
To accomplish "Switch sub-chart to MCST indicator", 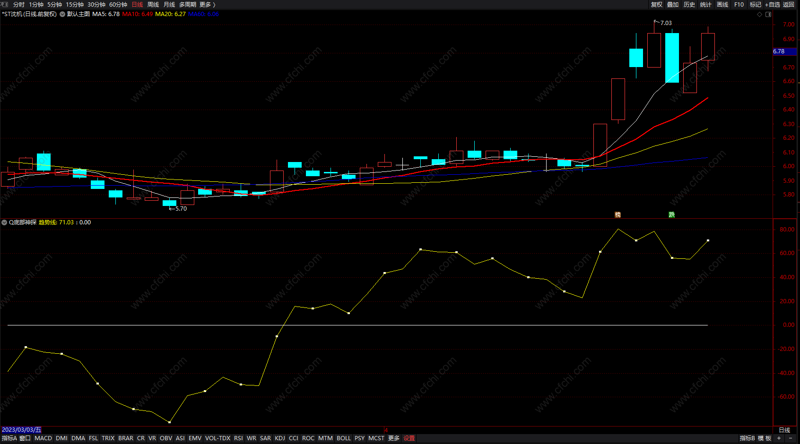I will tap(376, 438).
